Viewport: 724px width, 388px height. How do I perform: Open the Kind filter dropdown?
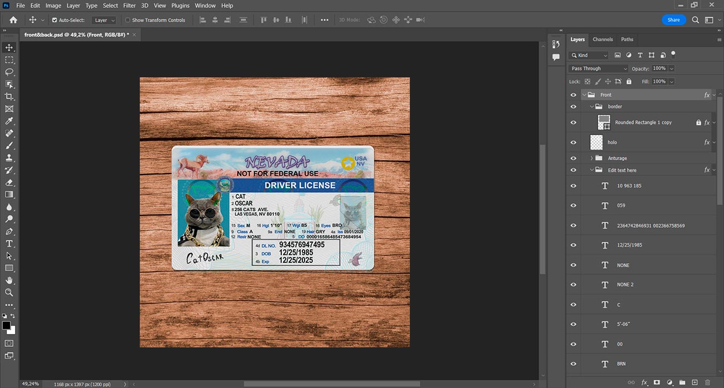[x=589, y=55]
